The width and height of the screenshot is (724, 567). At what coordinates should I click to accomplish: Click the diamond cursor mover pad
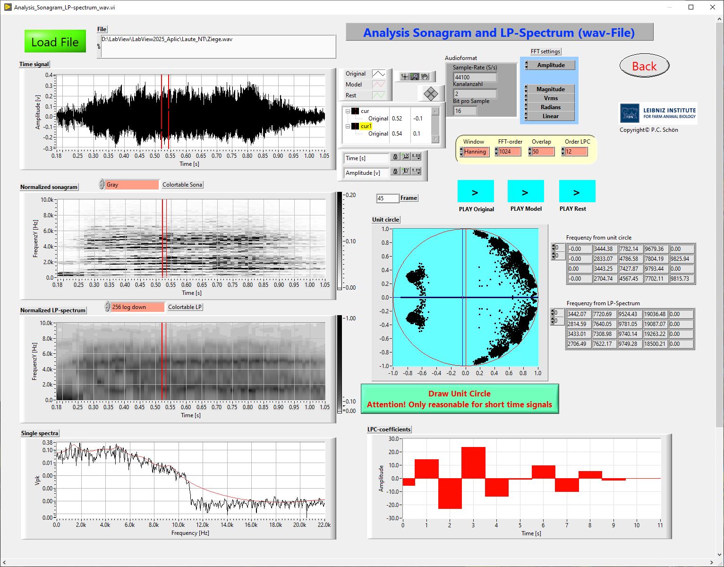(x=430, y=94)
